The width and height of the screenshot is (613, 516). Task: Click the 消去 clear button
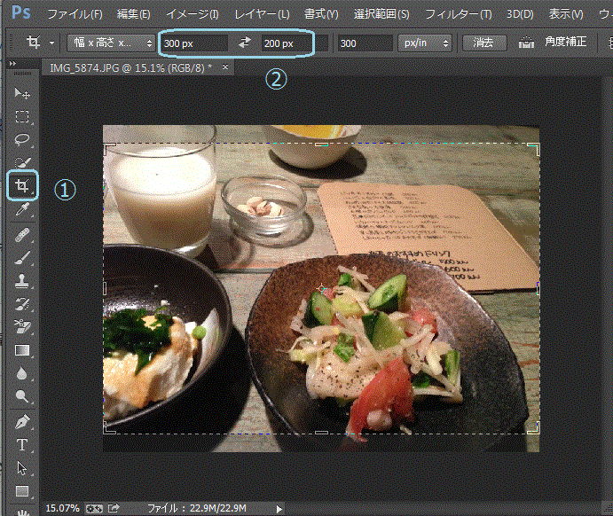(x=484, y=43)
